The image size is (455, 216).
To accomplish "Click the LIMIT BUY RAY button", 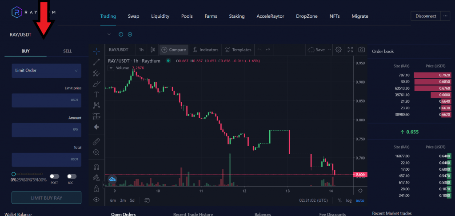I will [46, 198].
